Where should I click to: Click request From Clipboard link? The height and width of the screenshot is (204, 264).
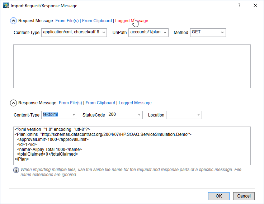[x=97, y=21]
